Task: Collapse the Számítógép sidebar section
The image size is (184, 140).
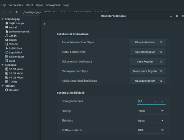Action: point(2,19)
